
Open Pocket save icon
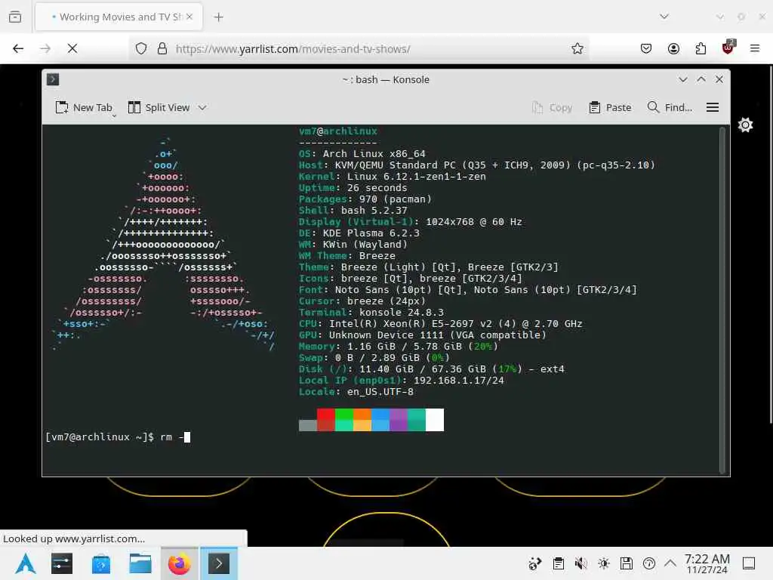click(646, 48)
